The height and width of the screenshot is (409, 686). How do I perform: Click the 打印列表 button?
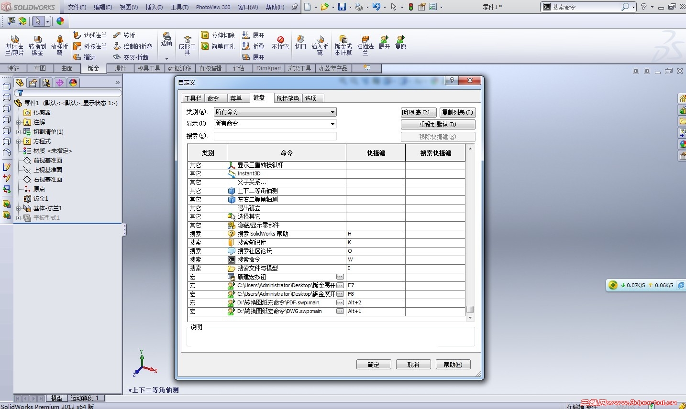point(419,112)
